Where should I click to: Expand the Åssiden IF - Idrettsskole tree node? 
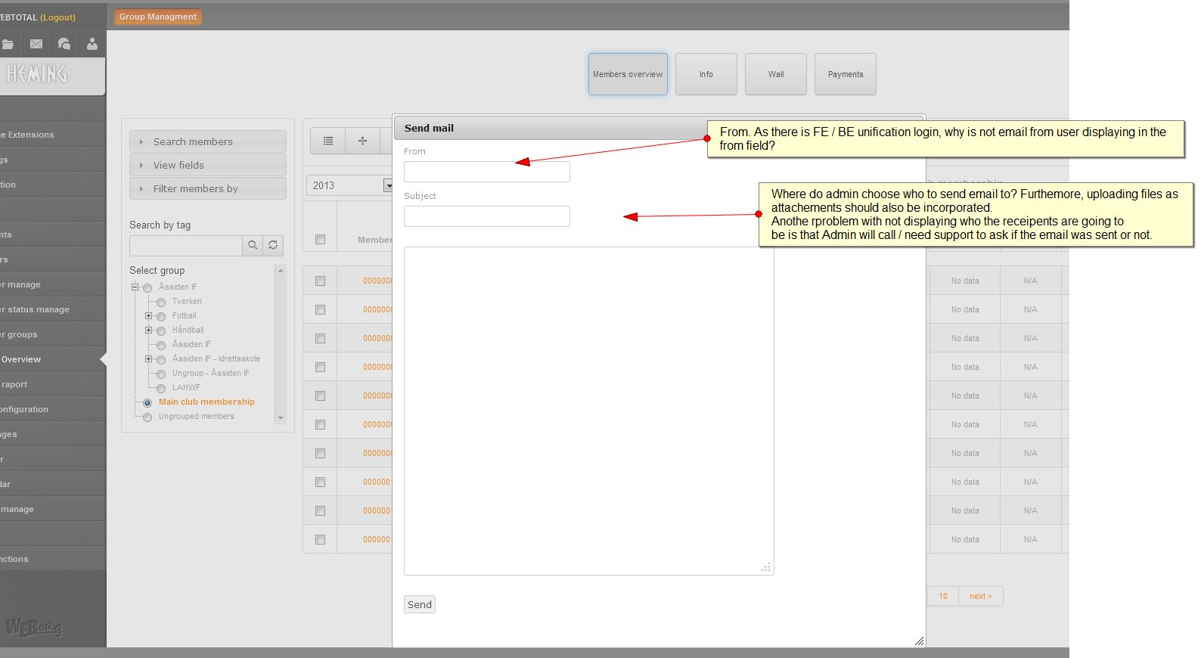[x=149, y=358]
